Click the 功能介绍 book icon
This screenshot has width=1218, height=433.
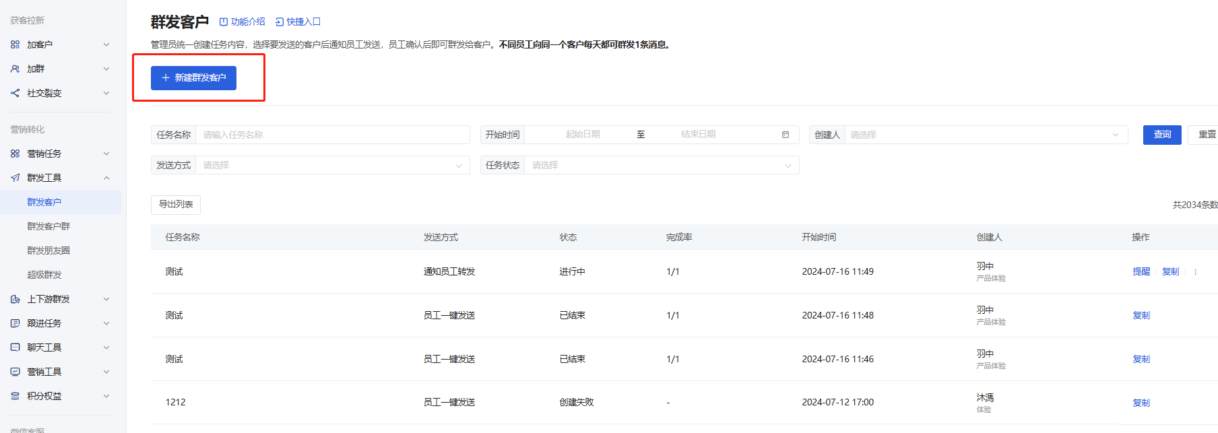[x=224, y=22]
